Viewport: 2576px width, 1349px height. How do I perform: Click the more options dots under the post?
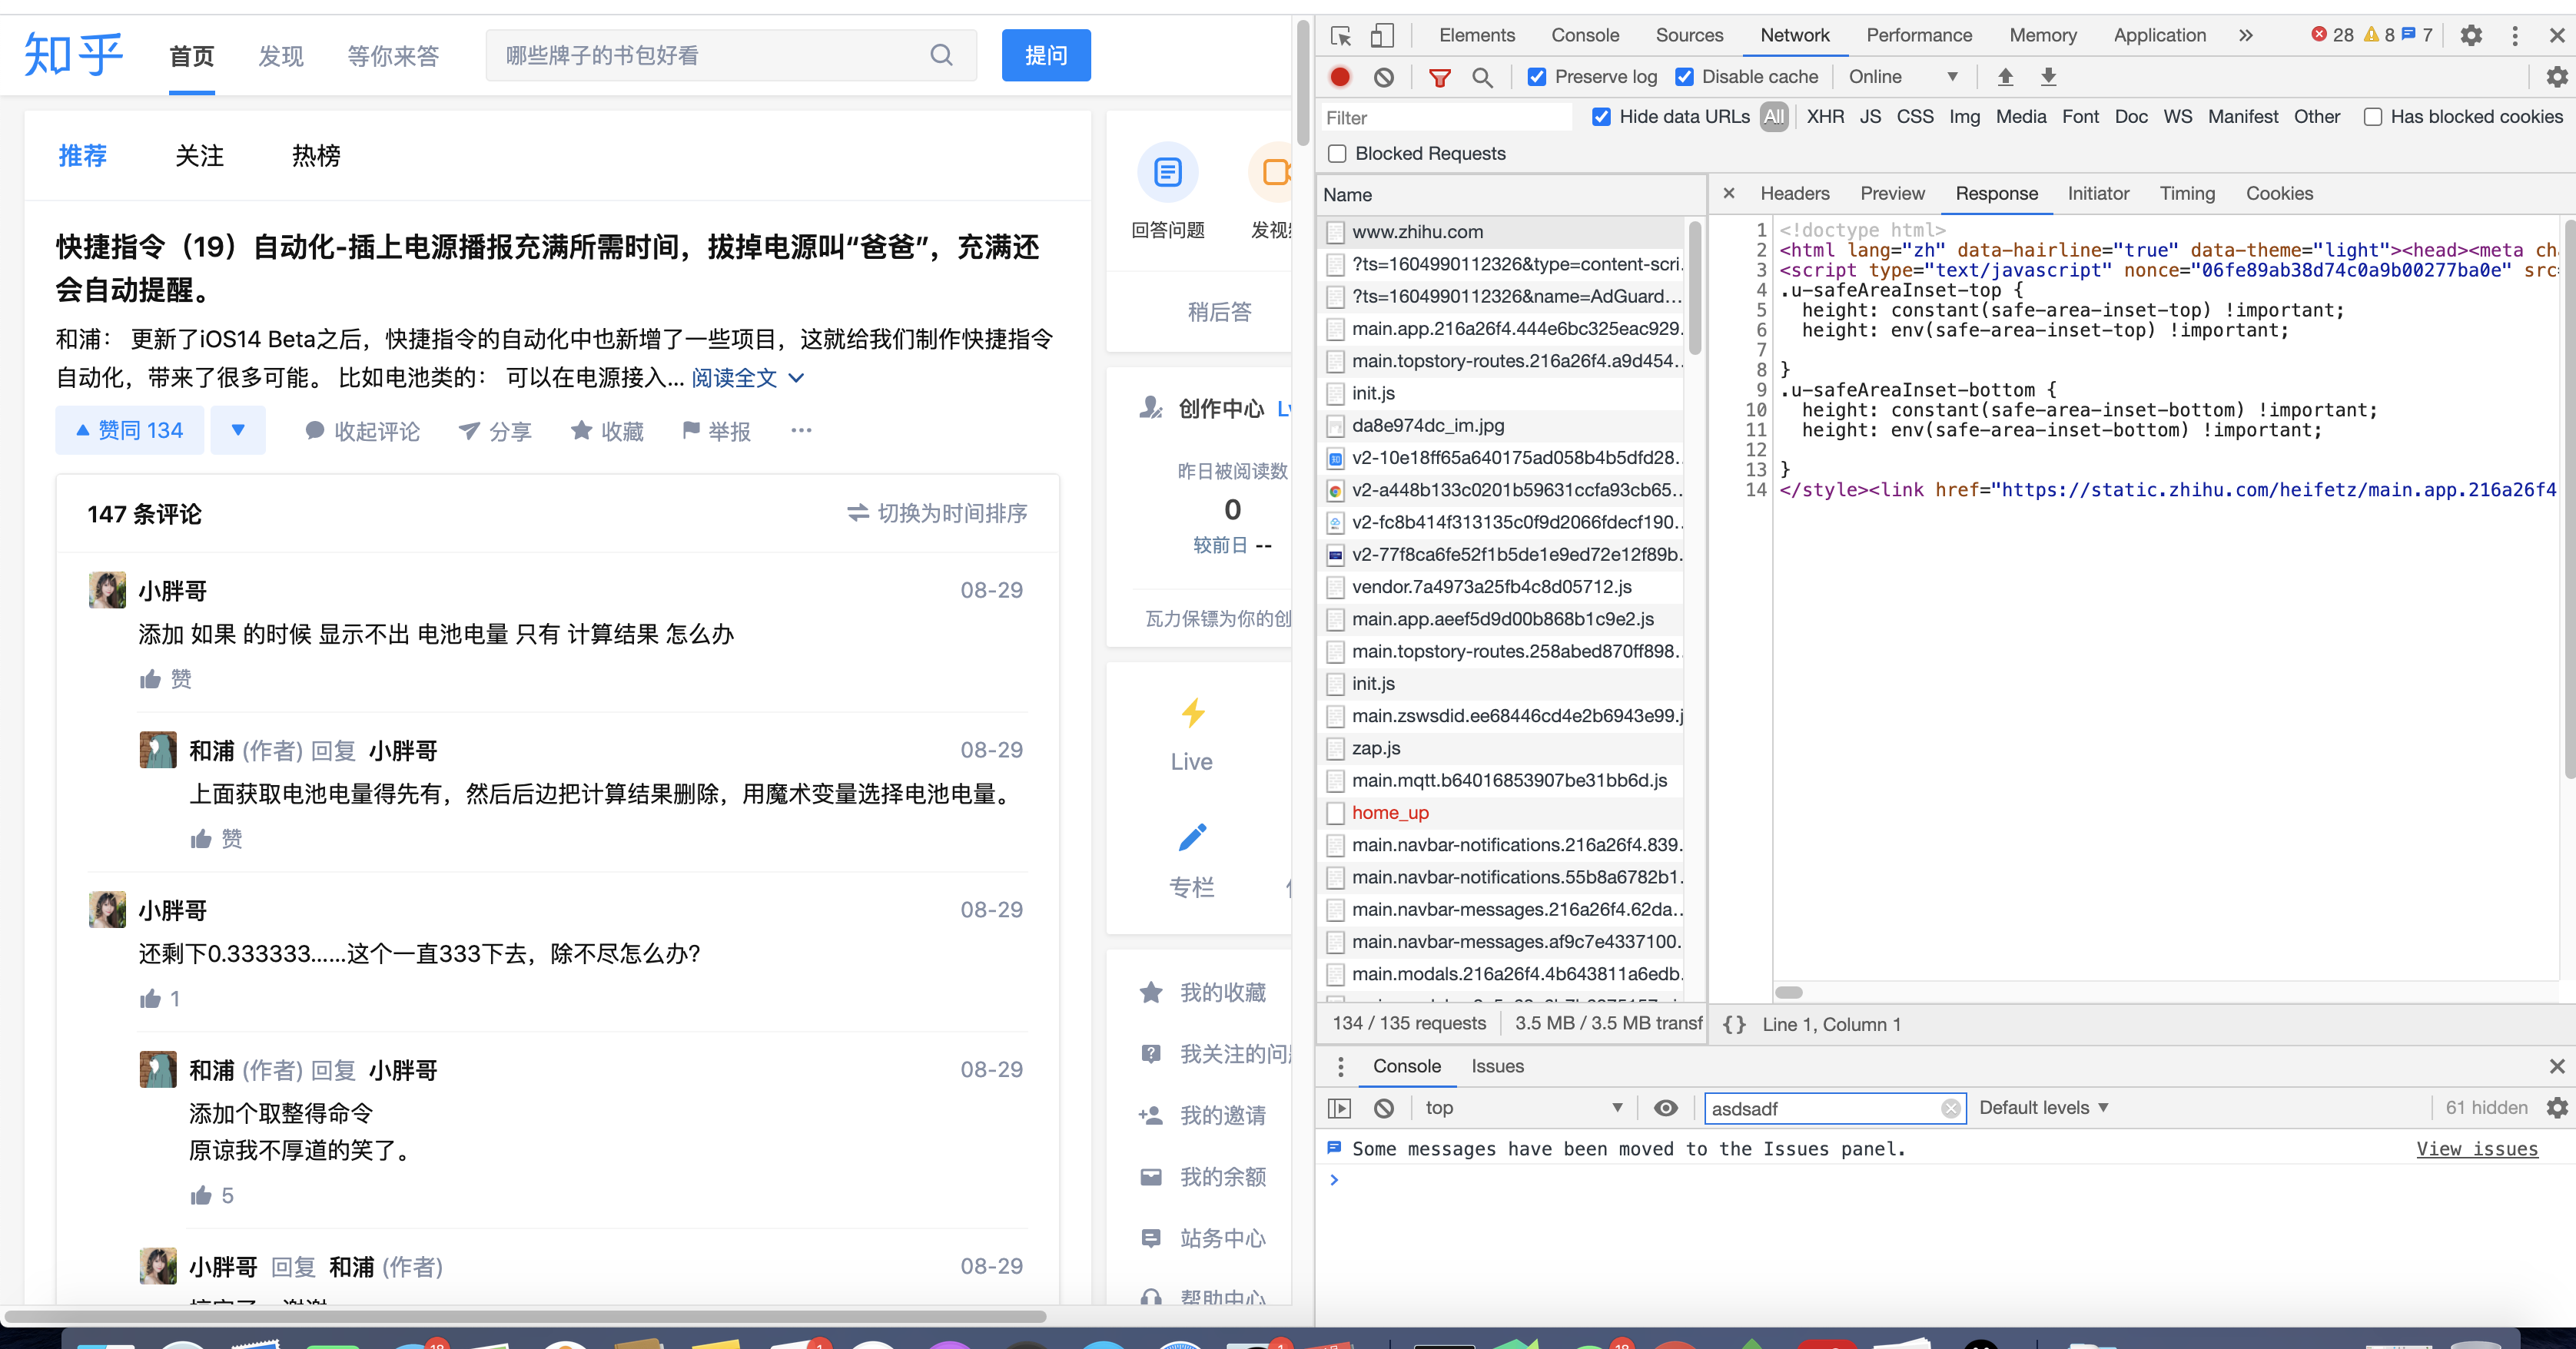tap(801, 430)
